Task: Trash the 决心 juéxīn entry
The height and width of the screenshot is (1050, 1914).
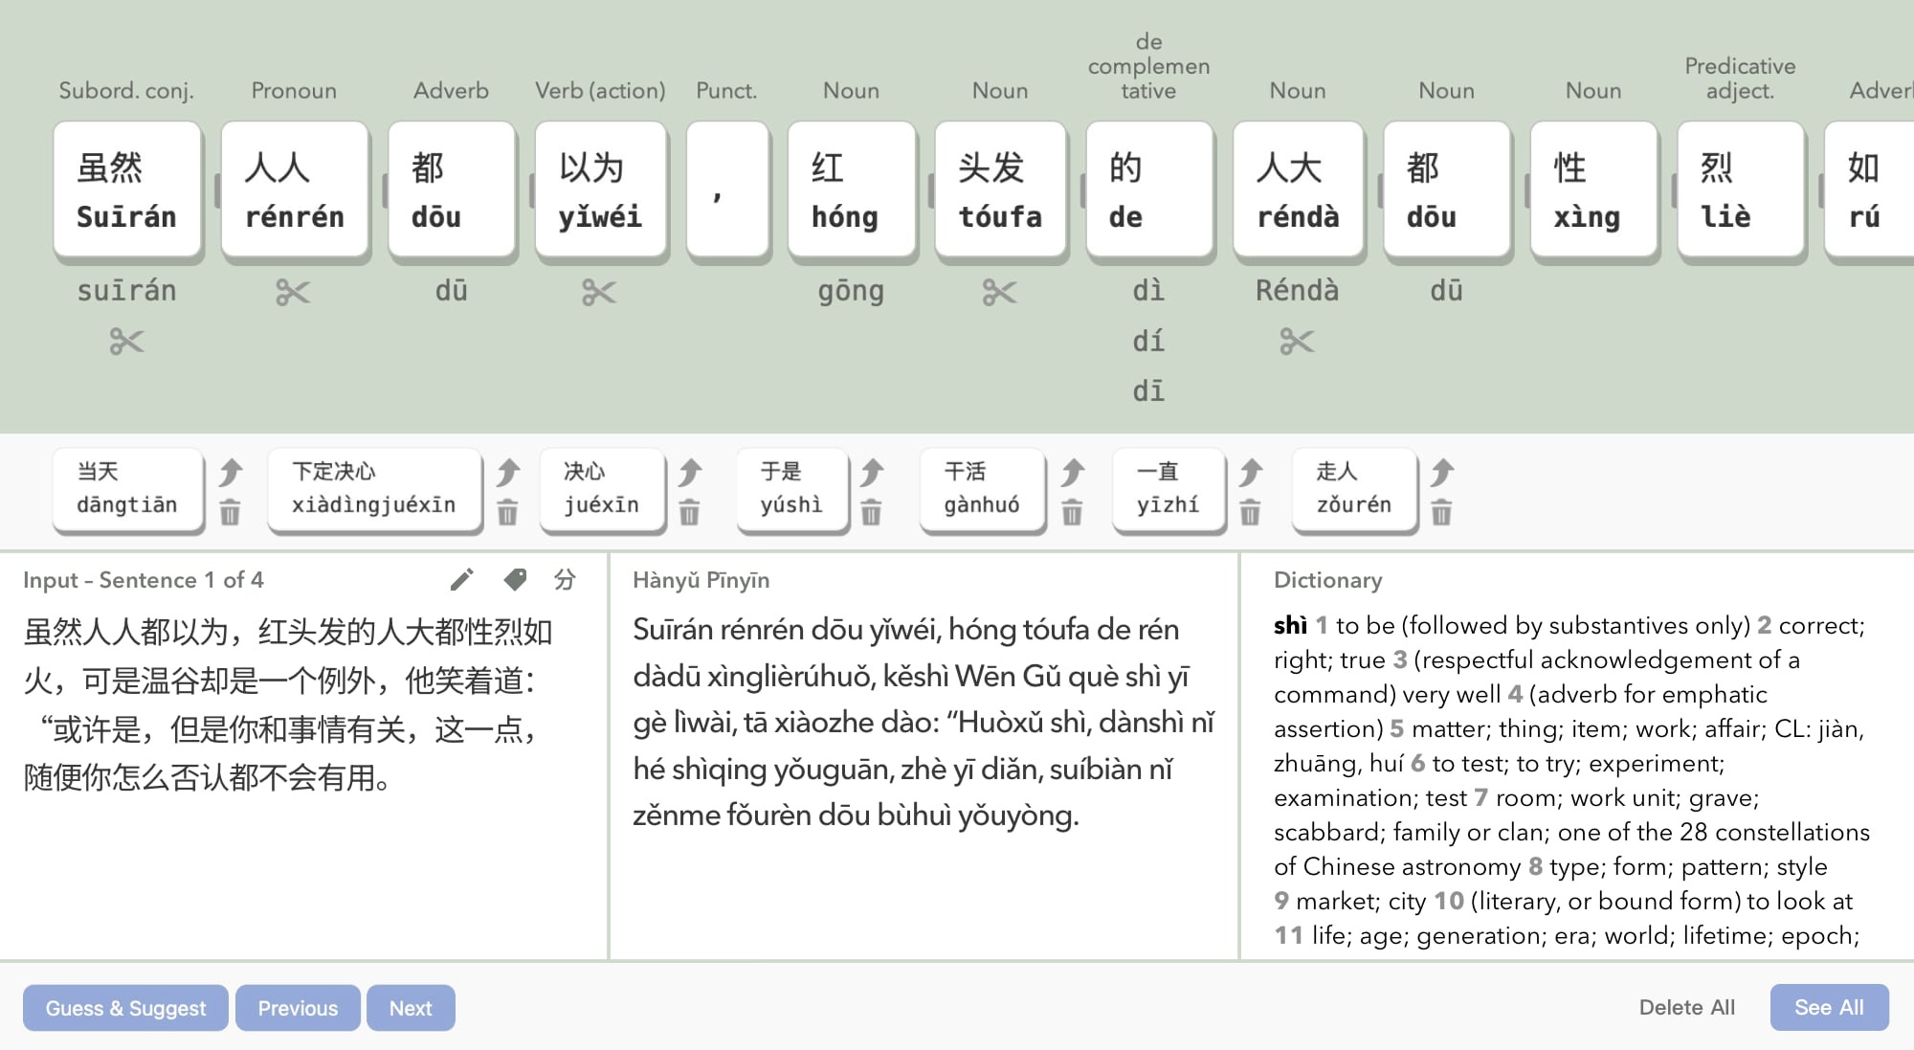Action: [x=689, y=513]
